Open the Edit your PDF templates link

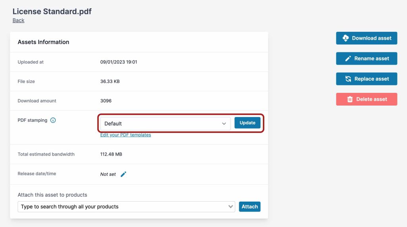pos(126,135)
